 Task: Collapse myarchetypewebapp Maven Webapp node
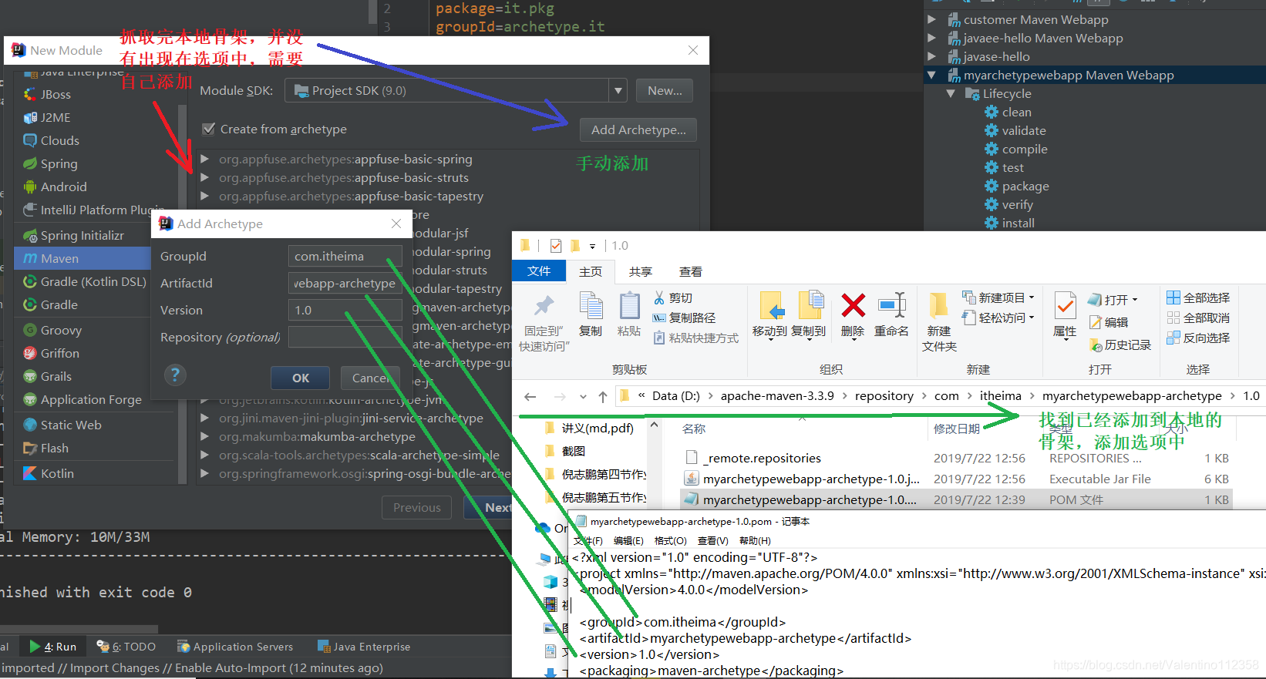click(931, 75)
